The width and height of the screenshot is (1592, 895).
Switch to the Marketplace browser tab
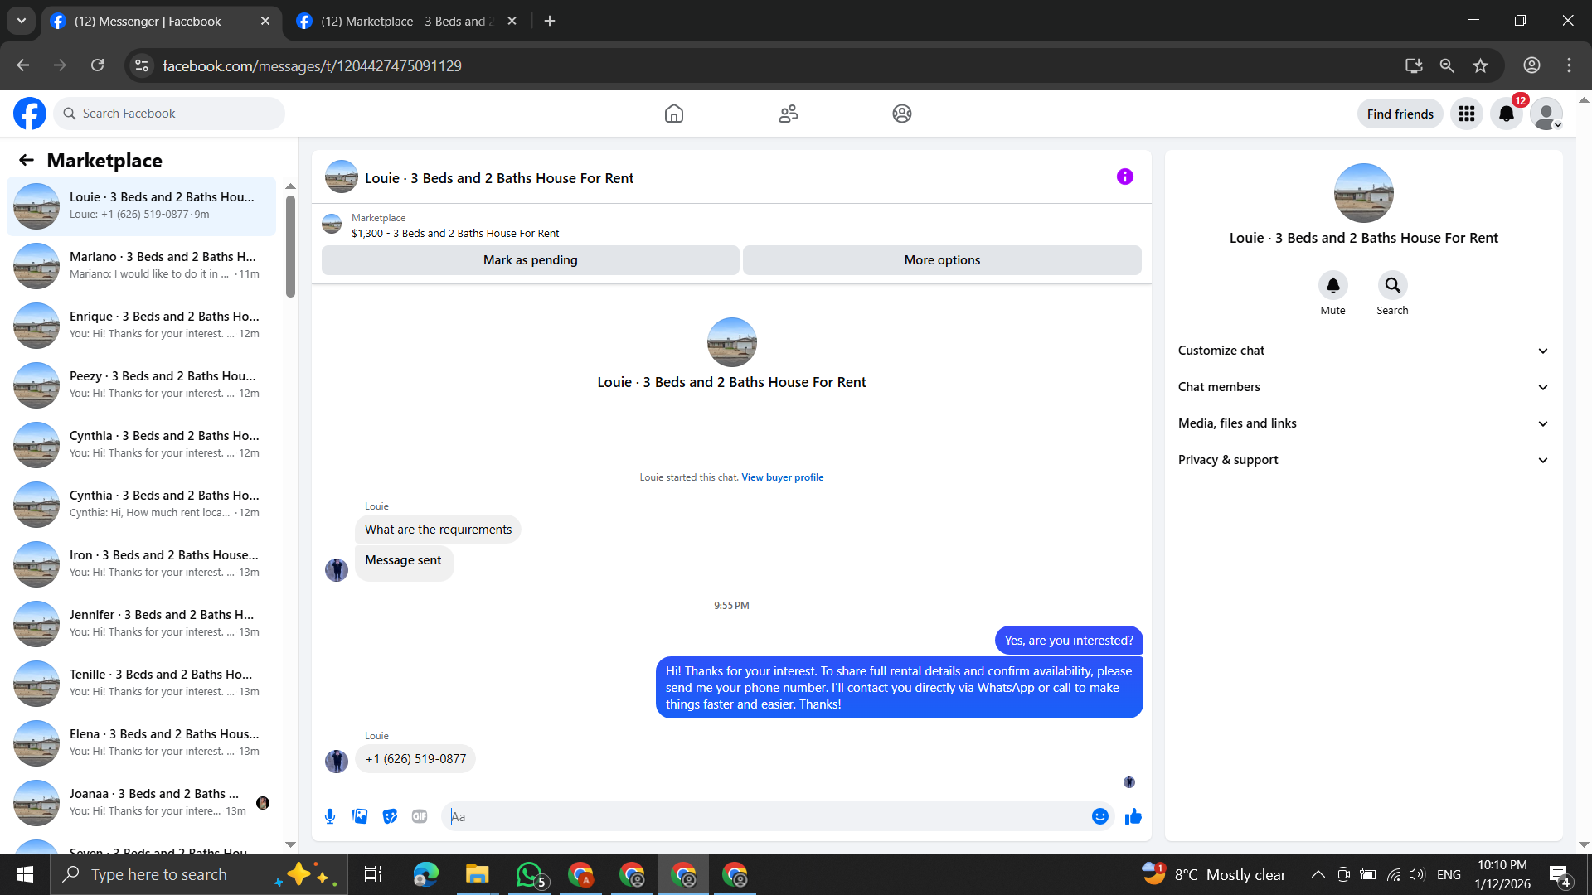(406, 21)
